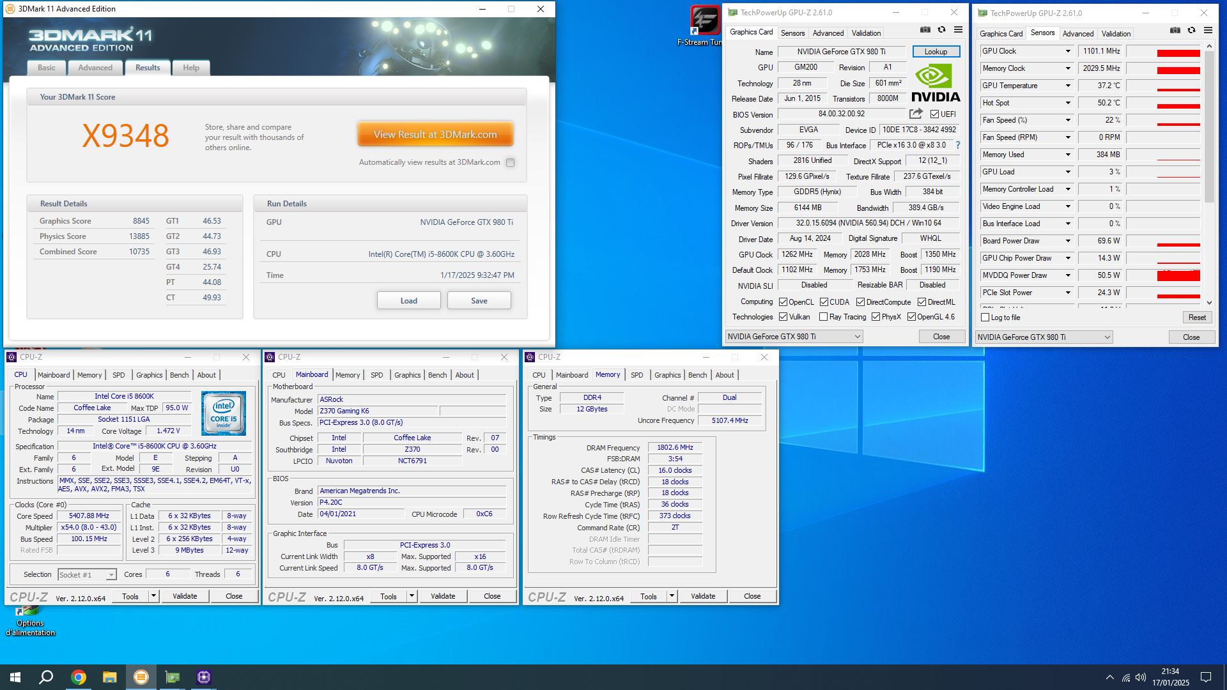Screen dimensions: 1227x690
Task: Click View Result at 3DMark.com button
Action: 435,135
